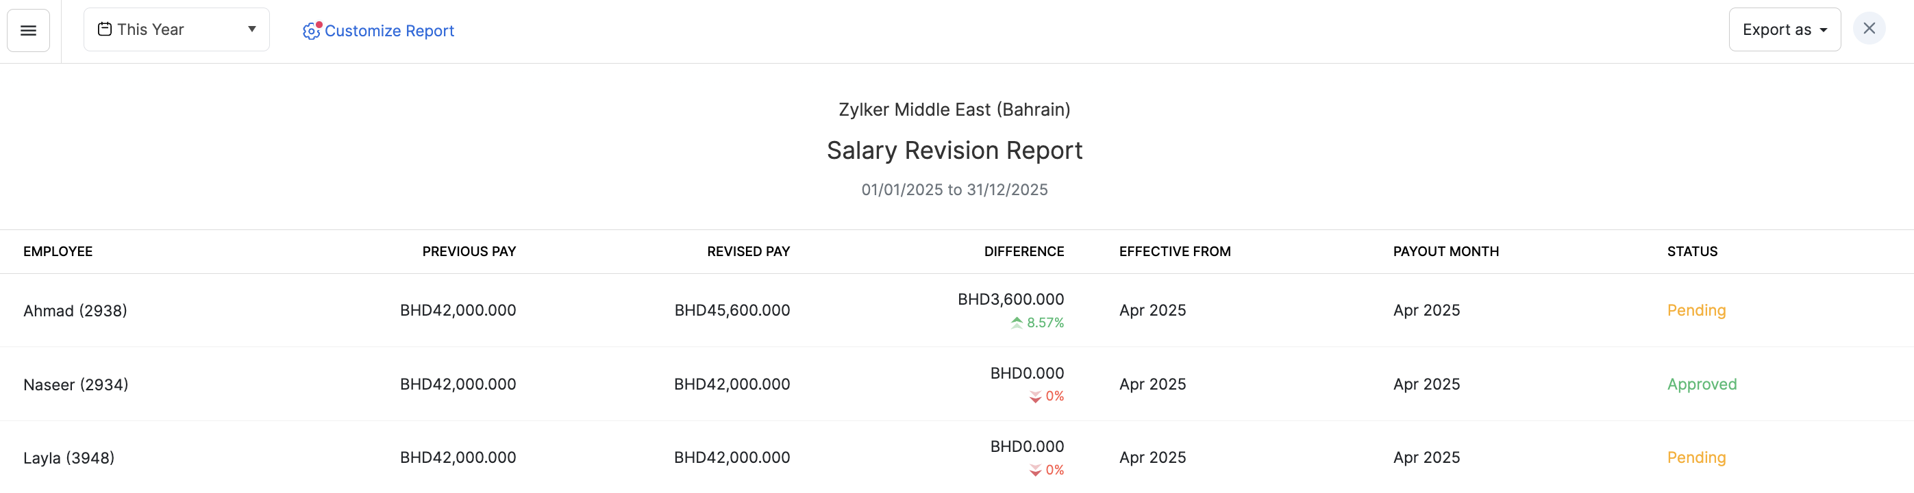Click the Customize Report link

[x=388, y=31]
